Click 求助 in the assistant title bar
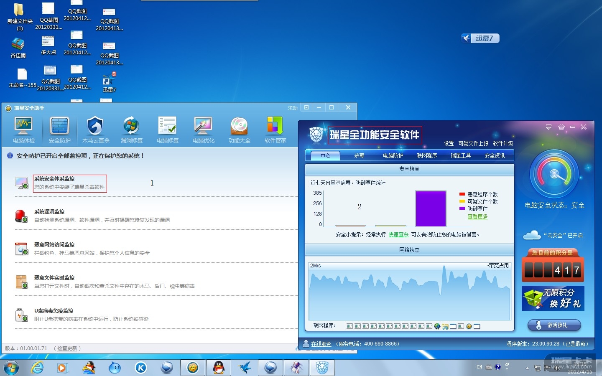Viewport: 602px width, 376px height. pyautogui.click(x=293, y=108)
